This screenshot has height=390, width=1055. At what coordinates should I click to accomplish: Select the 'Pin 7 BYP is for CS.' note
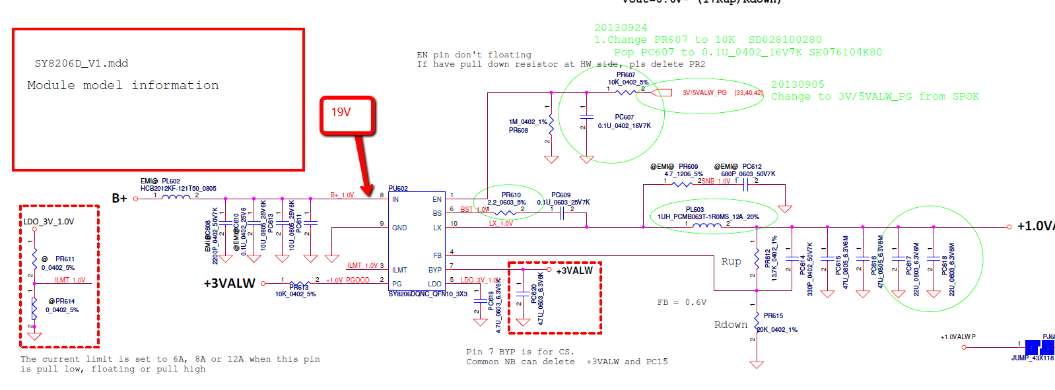click(x=520, y=352)
